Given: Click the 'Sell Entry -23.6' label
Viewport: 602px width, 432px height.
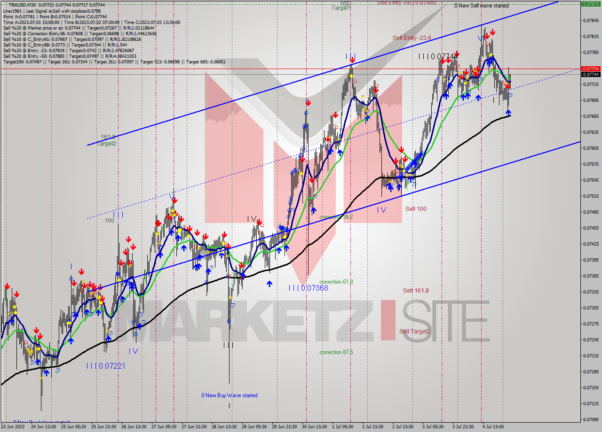Looking at the screenshot, I should (x=412, y=38).
